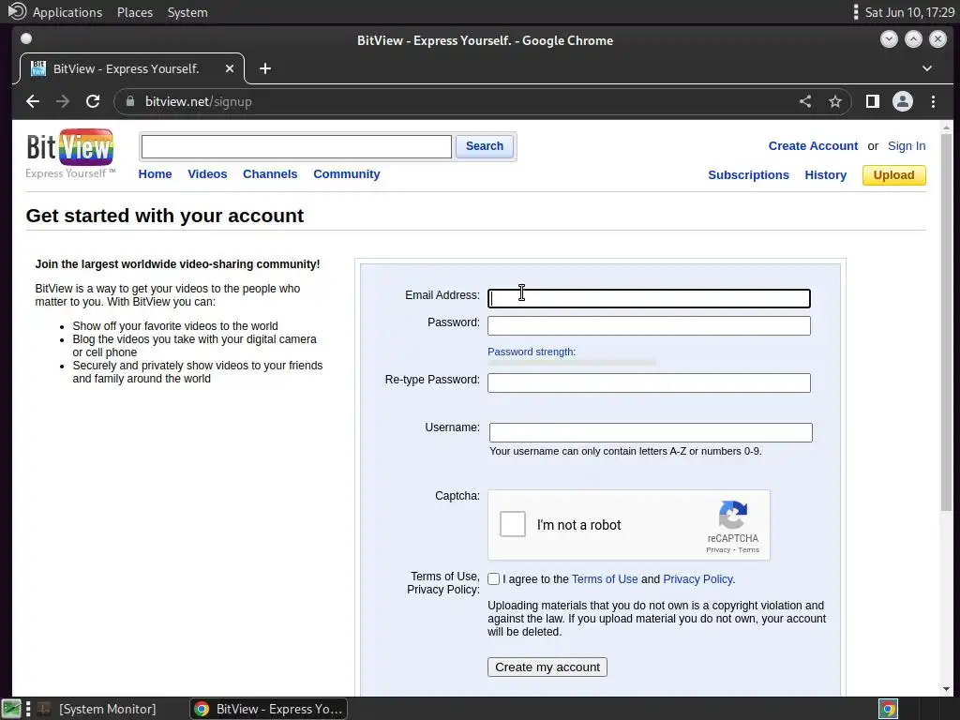Open the System menu
960x720 pixels.
(x=187, y=12)
